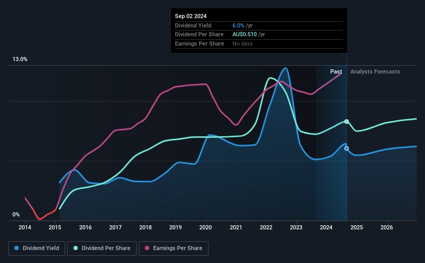The height and width of the screenshot is (263, 425).
Task: Click the 2014 axis label
Action: tap(25, 227)
